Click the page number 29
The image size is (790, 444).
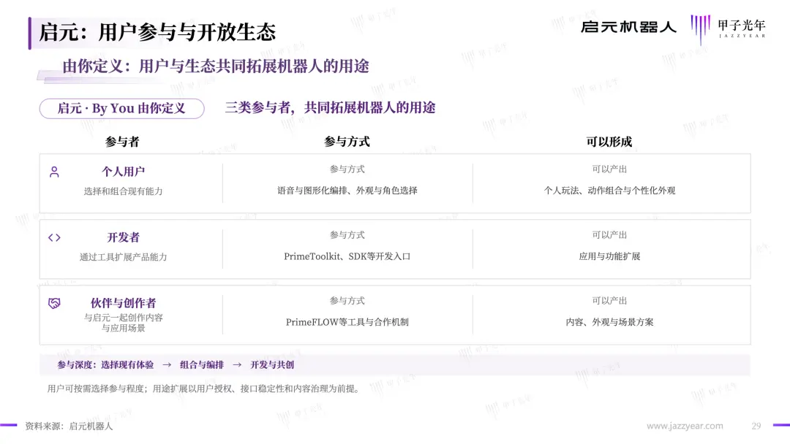pos(756,426)
